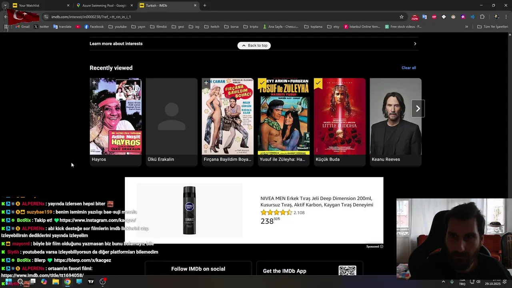Screen dimensions: 512x288
Task: Expand the filmdizi bookmark folder
Action: [158, 27]
